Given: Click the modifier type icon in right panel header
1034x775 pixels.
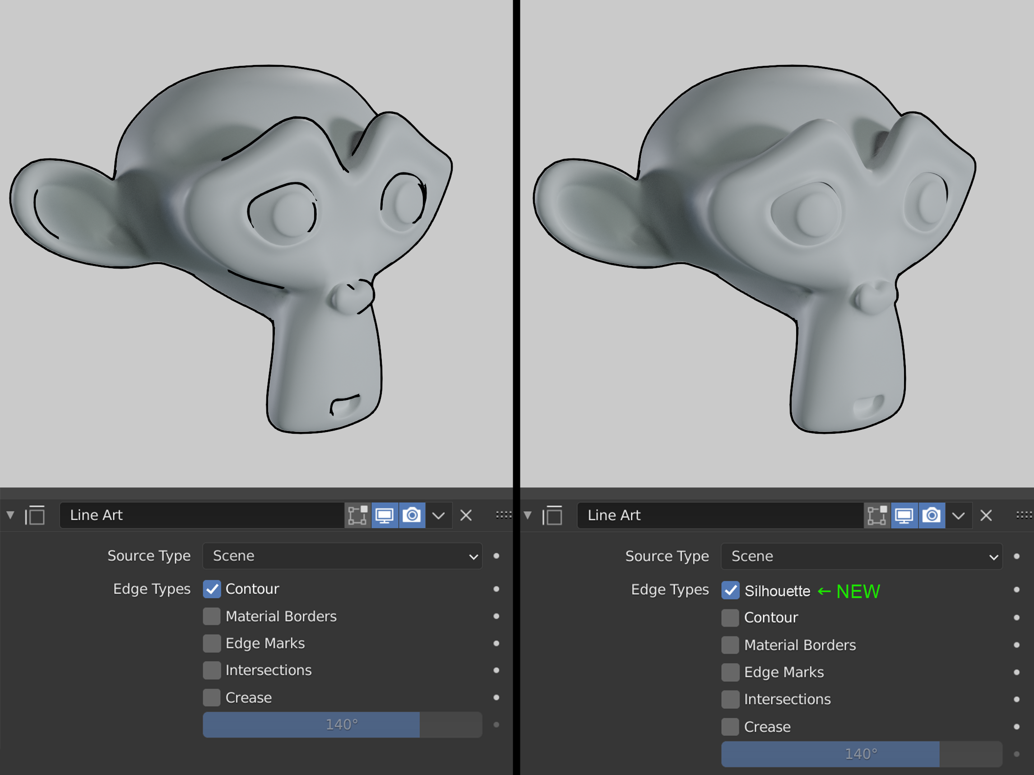Looking at the screenshot, I should [x=552, y=515].
